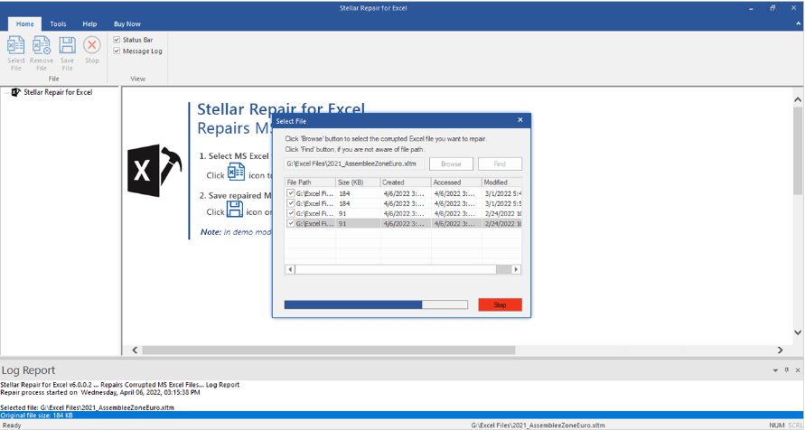Open the Home ribbon tab
805x430 pixels.
pos(24,23)
